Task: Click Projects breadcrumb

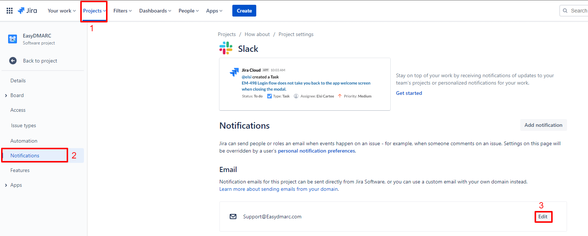Action: click(x=227, y=34)
